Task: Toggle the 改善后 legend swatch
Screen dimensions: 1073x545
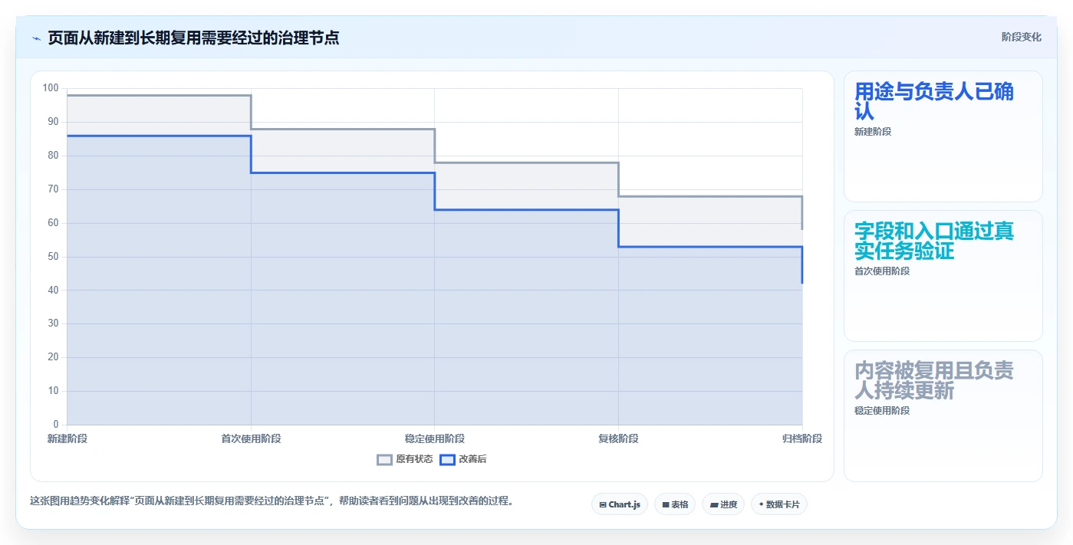Action: pyautogui.click(x=447, y=459)
